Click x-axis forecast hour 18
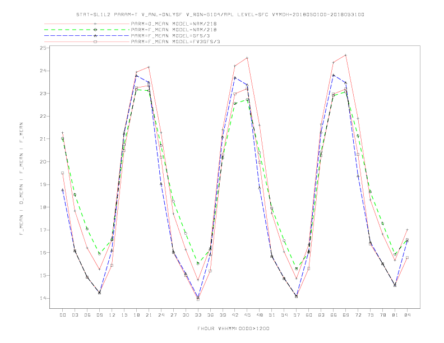This screenshot has width=444, height=343. pos(136,315)
